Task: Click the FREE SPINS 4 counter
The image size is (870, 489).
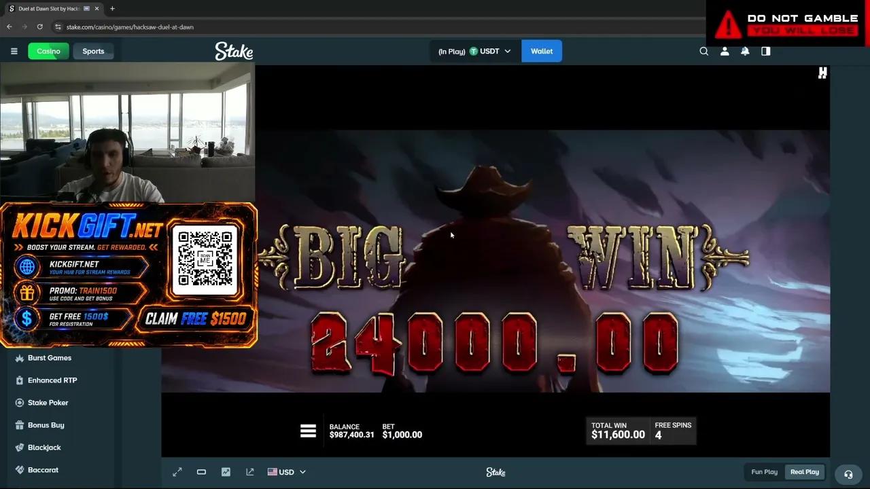Action: click(673, 431)
